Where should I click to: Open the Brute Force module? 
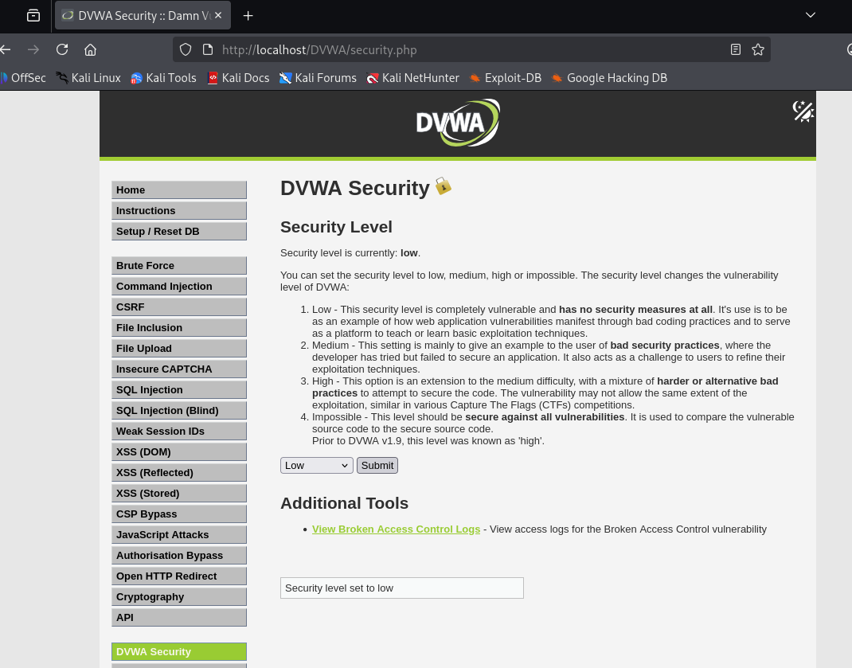coord(179,265)
